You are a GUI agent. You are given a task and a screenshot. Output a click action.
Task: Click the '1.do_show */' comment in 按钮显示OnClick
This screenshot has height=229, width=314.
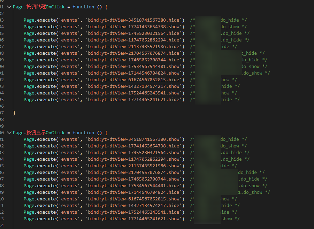tap(254, 192)
